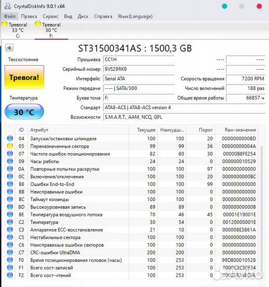
Task: Click blue status icon for attribute 04
Action: click(x=10, y=138)
